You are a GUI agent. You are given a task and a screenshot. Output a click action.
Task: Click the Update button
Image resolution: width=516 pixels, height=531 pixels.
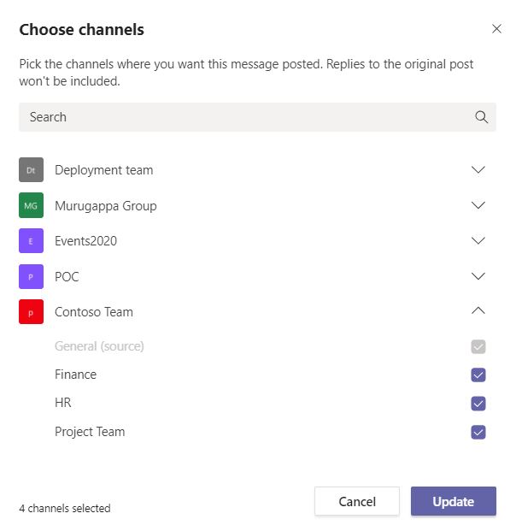tap(454, 502)
